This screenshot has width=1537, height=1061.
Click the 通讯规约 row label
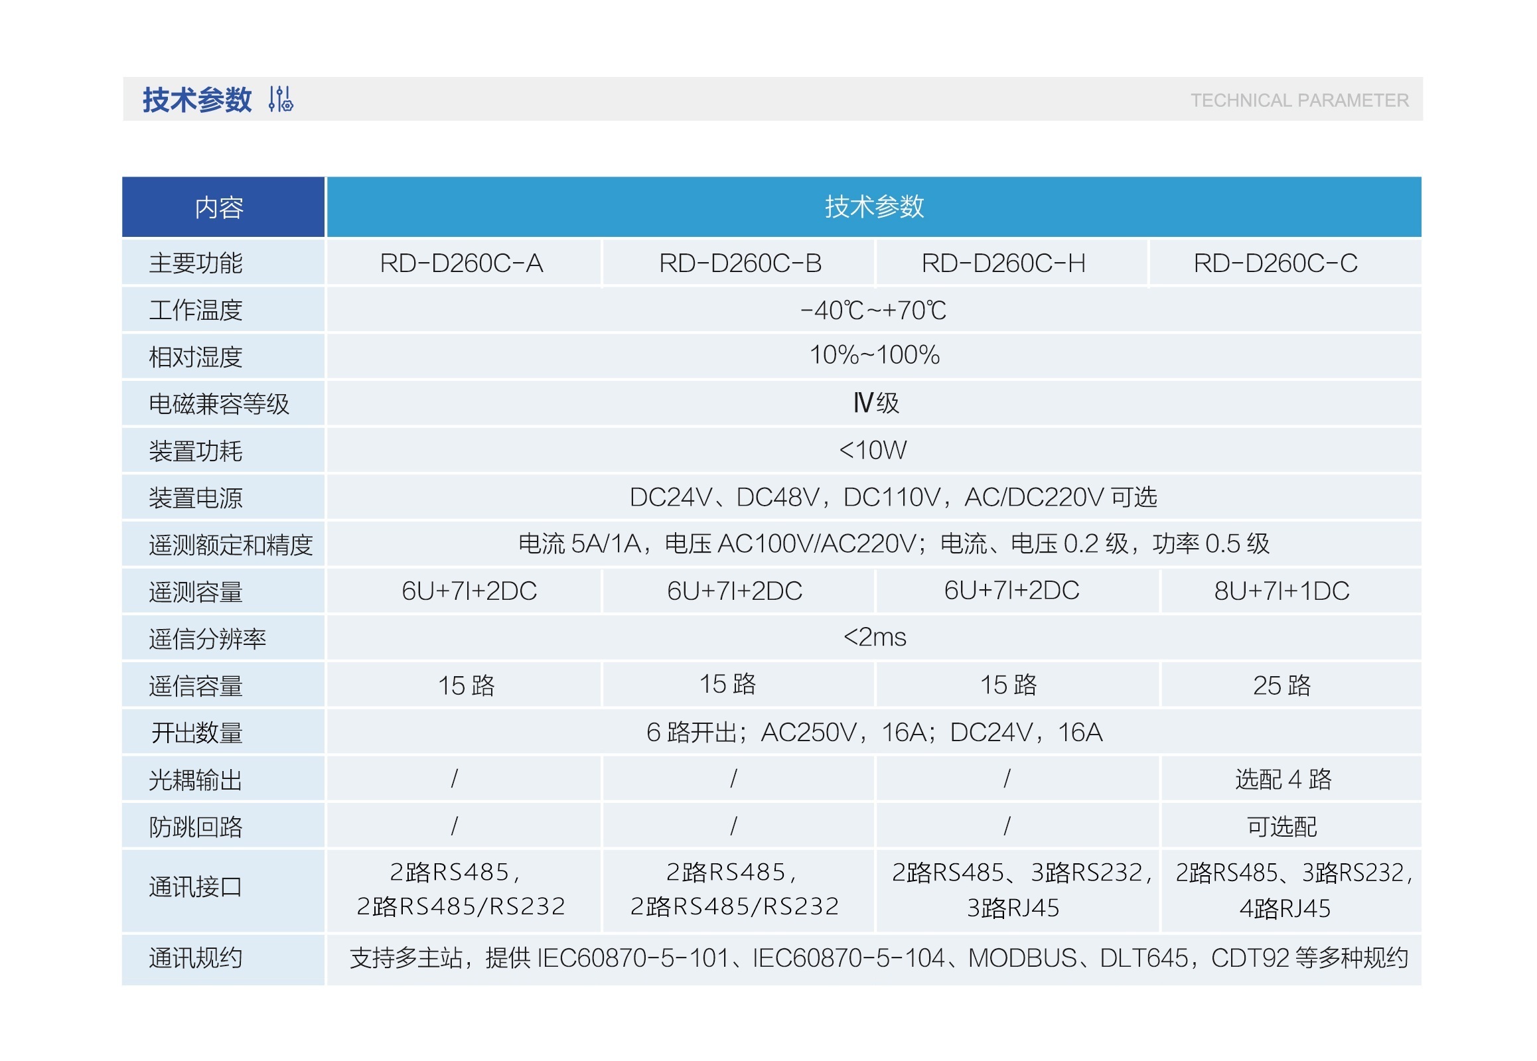[196, 958]
